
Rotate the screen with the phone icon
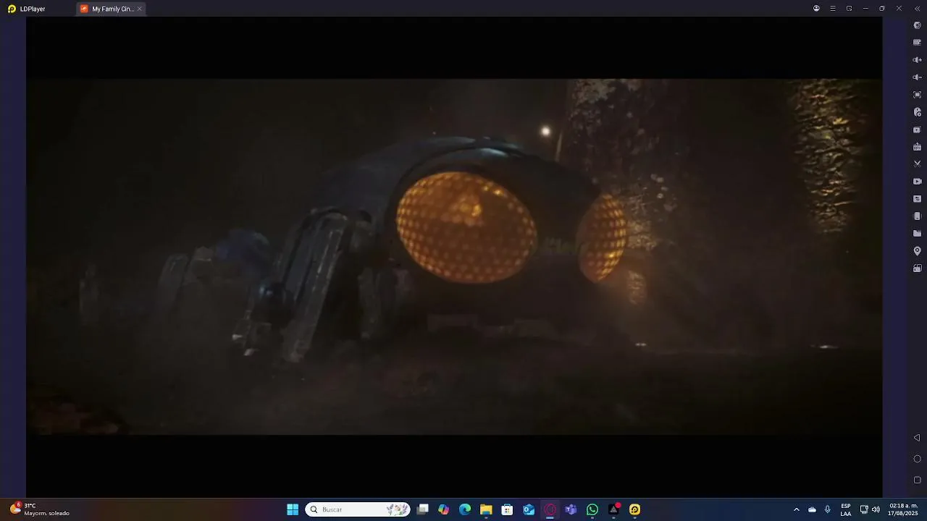pyautogui.click(x=917, y=216)
